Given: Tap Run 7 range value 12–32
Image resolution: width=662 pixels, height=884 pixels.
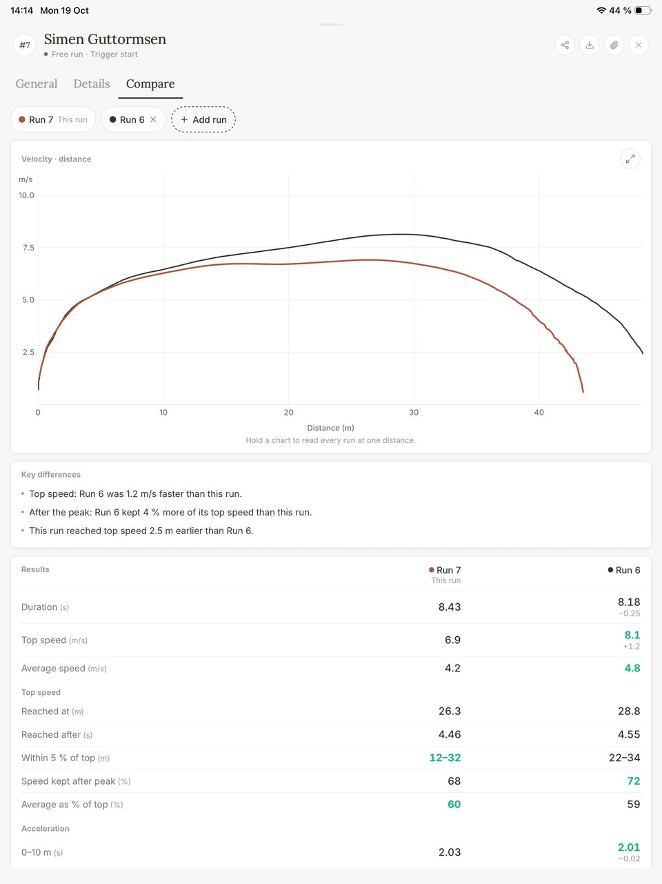Looking at the screenshot, I should click(445, 758).
